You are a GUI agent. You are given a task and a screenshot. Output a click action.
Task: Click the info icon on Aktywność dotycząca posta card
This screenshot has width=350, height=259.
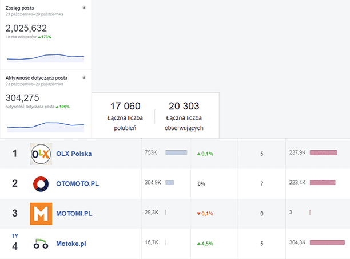(x=85, y=77)
